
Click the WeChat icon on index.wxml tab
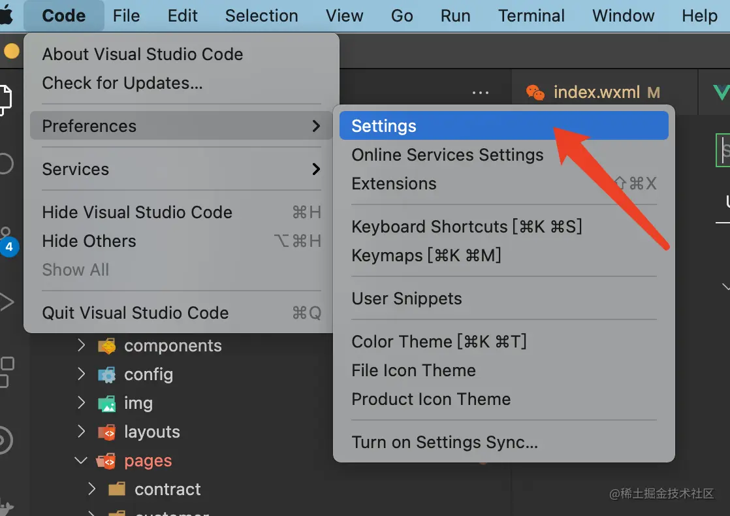(x=535, y=93)
